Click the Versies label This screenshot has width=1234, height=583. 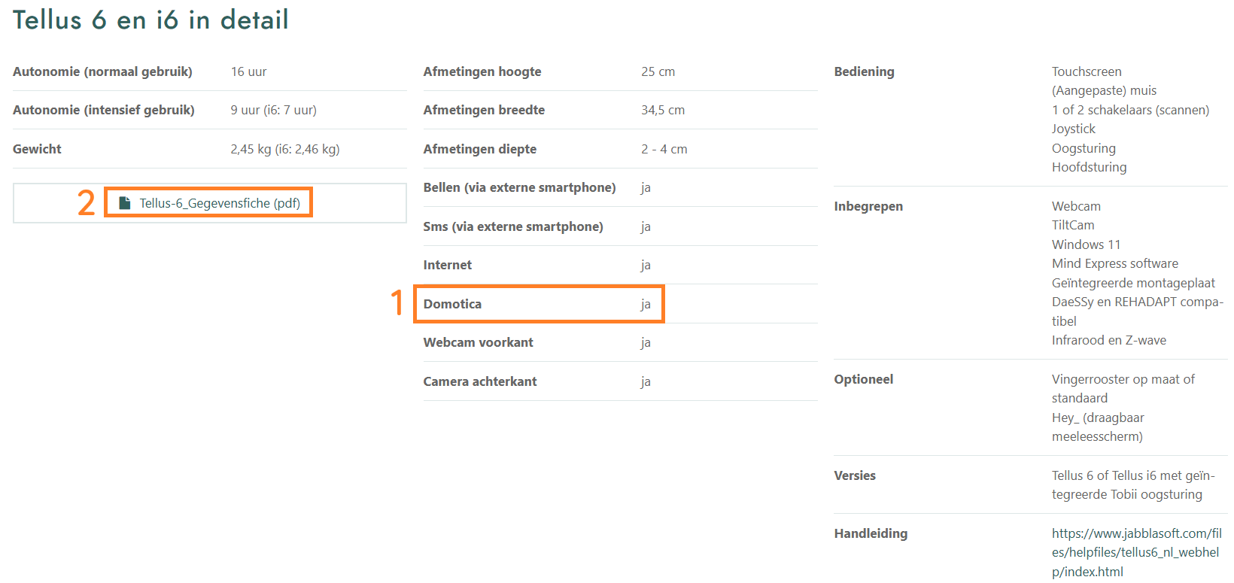click(x=855, y=475)
